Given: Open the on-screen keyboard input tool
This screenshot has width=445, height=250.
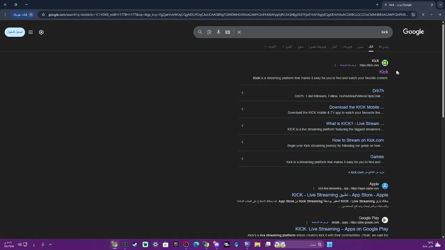Looking at the screenshot, I should [x=228, y=32].
